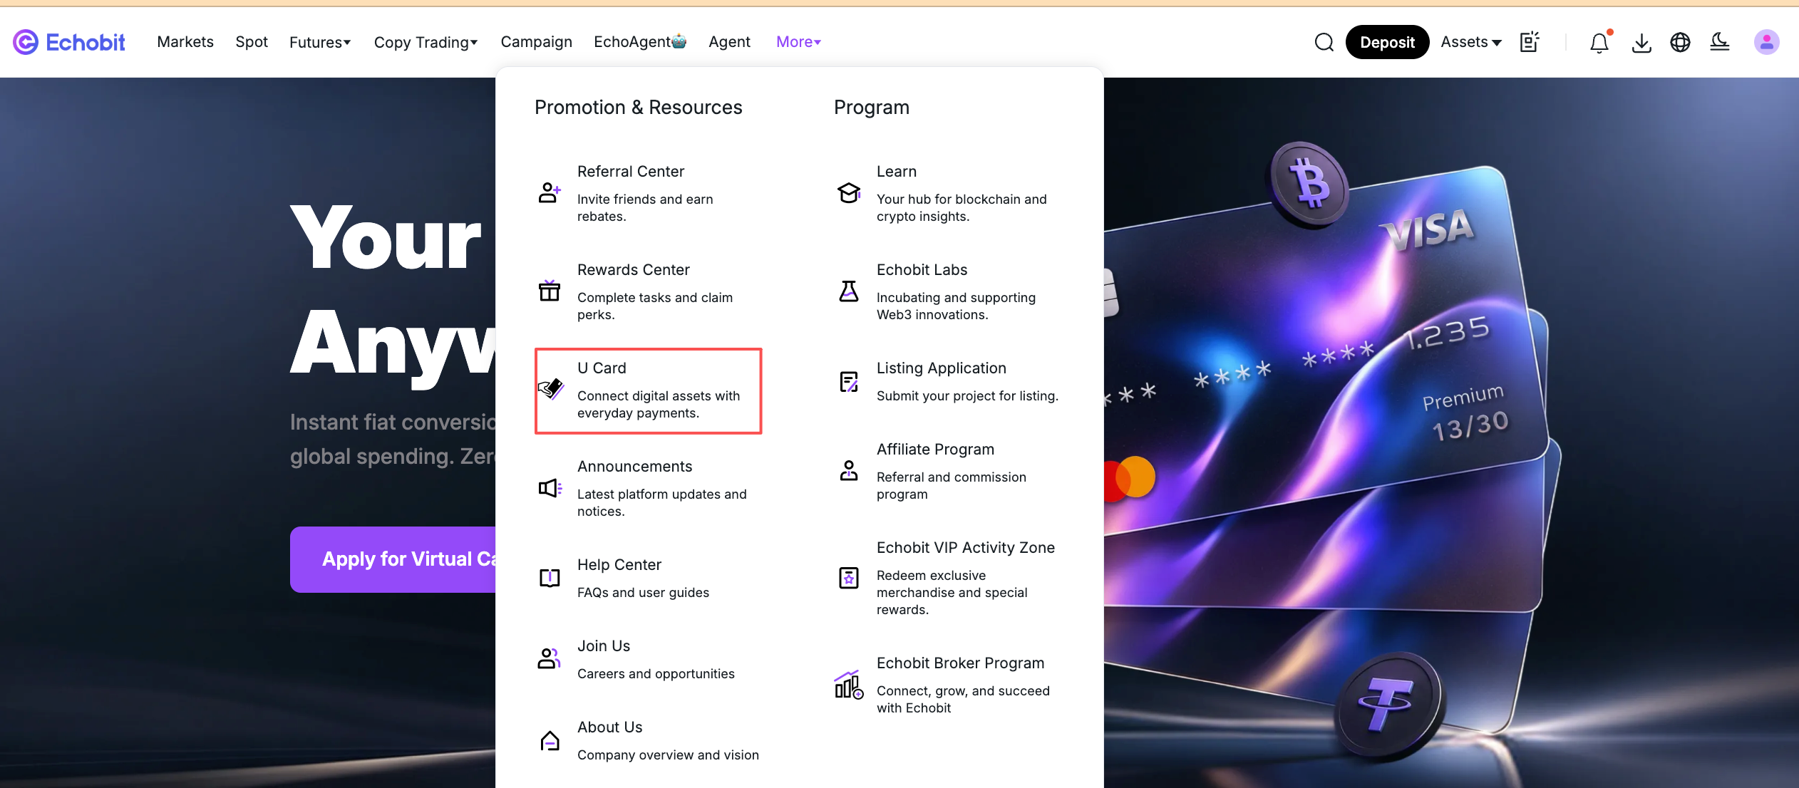Click Apply for Virtual Card button
Viewport: 1799px width, 788px height.
(393, 559)
